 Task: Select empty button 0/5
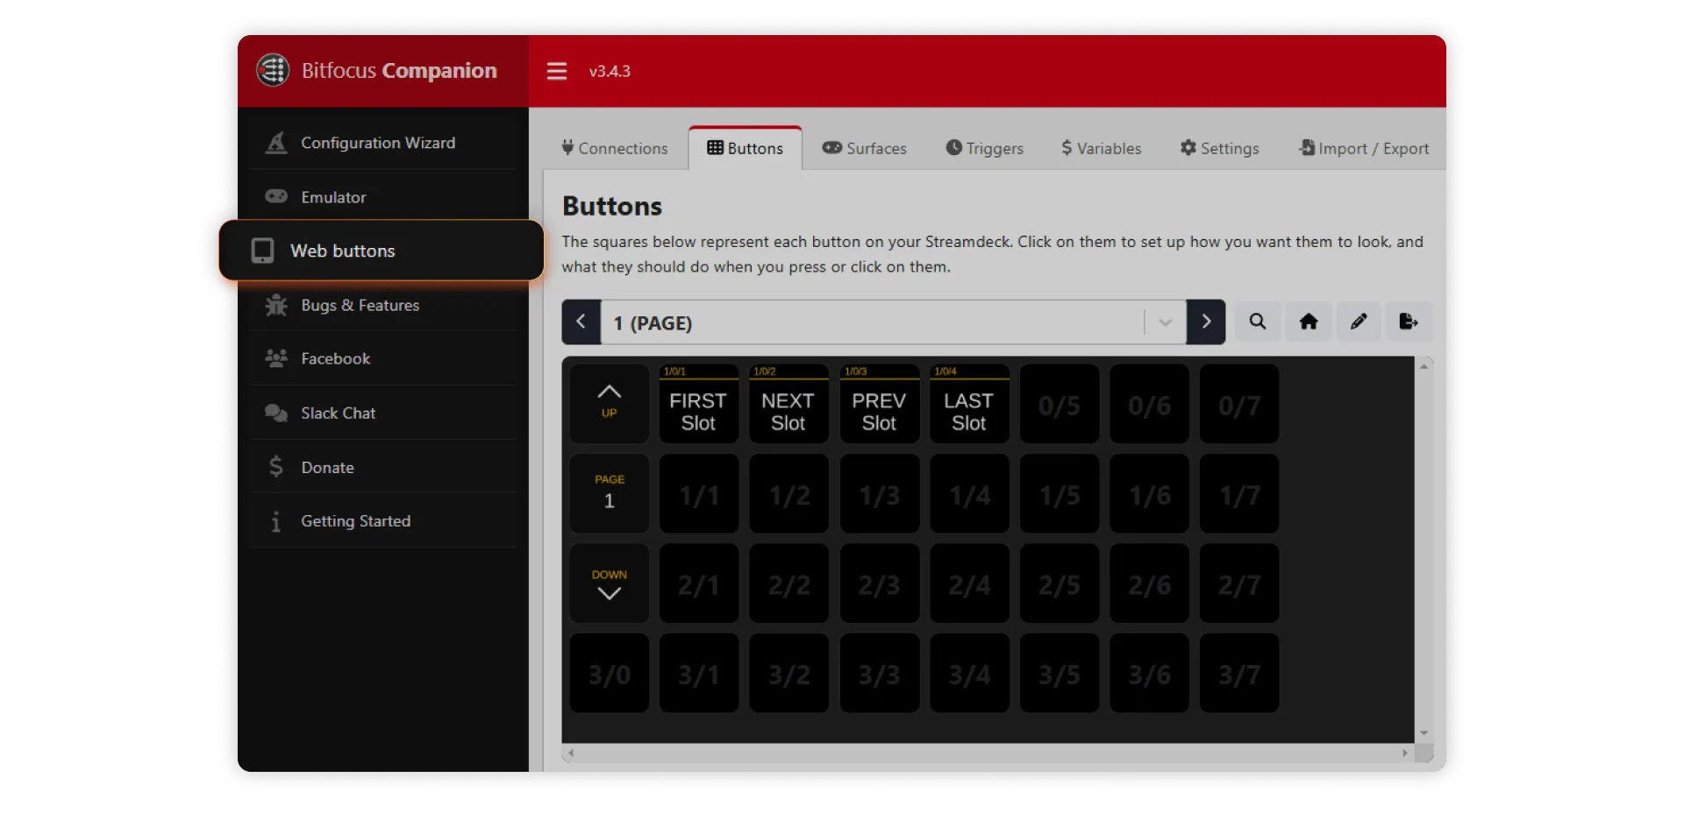(1060, 403)
